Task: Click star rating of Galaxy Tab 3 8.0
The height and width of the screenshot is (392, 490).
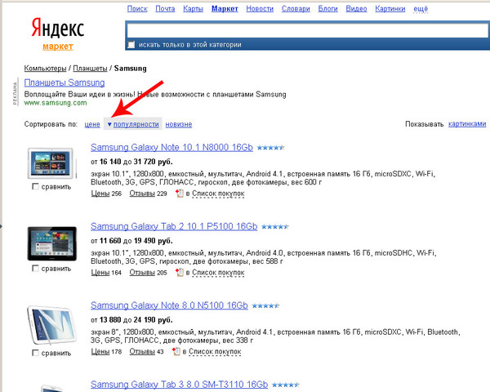Action: (x=286, y=385)
